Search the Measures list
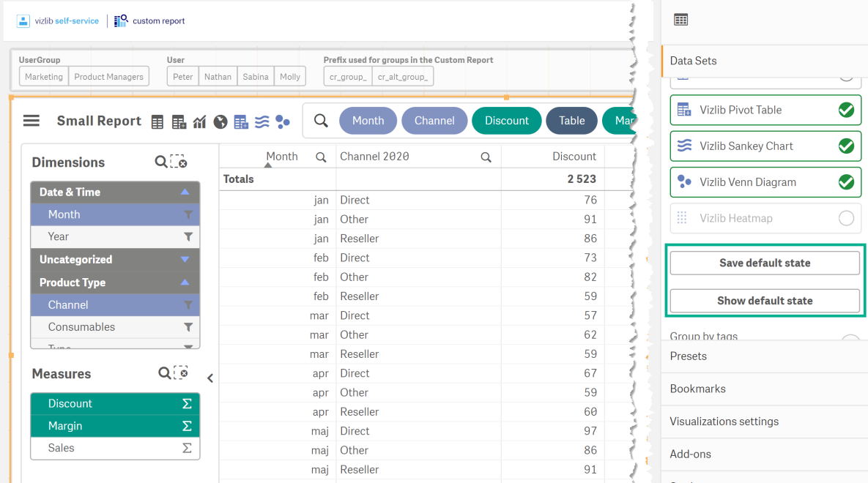Screen dimensions: 868x483 coord(164,373)
